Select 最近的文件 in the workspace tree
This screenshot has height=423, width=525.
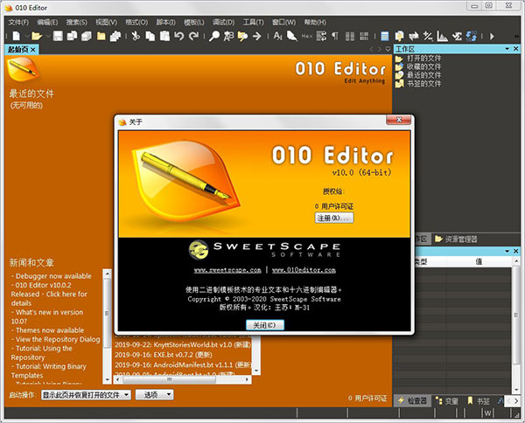click(423, 75)
